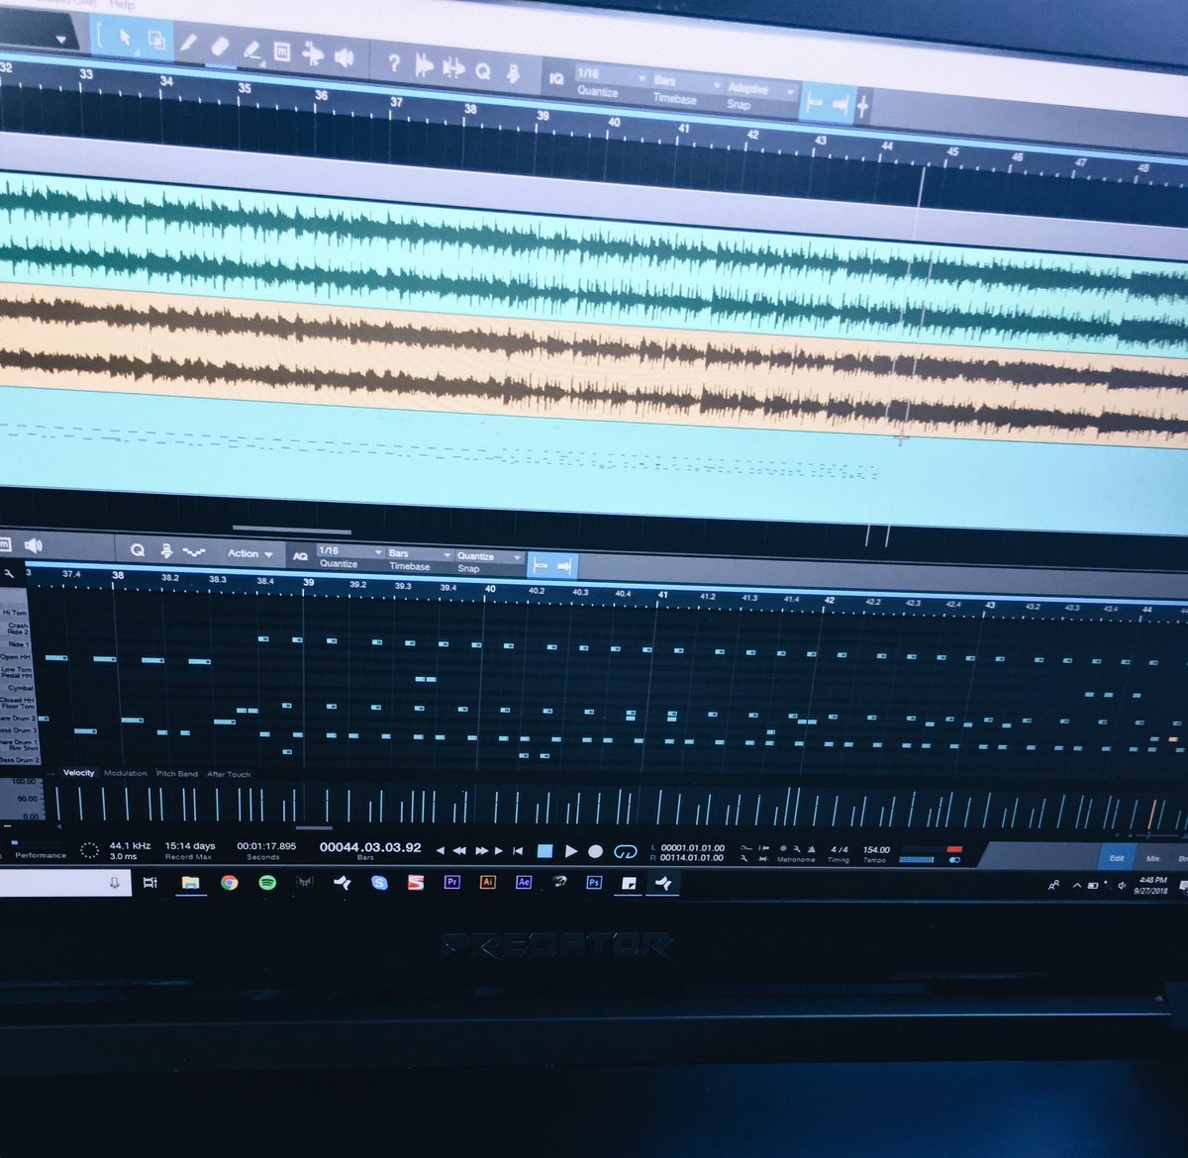Image resolution: width=1188 pixels, height=1158 pixels.
Task: Click the Listen speaker icon in editor toolbar
Action: [x=34, y=546]
